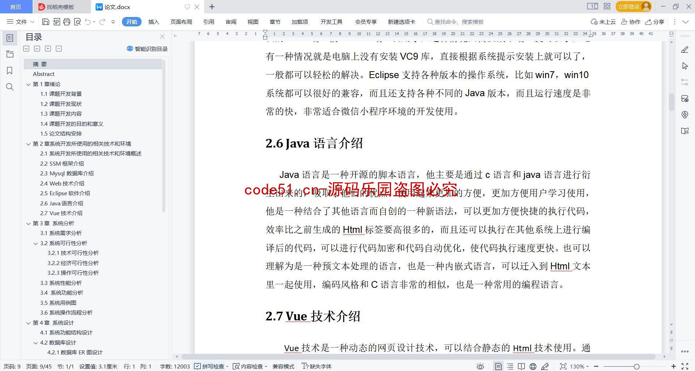This screenshot has width=695, height=371.
Task: Open the outline/TOC pane icon in sidebar
Action: 10,38
